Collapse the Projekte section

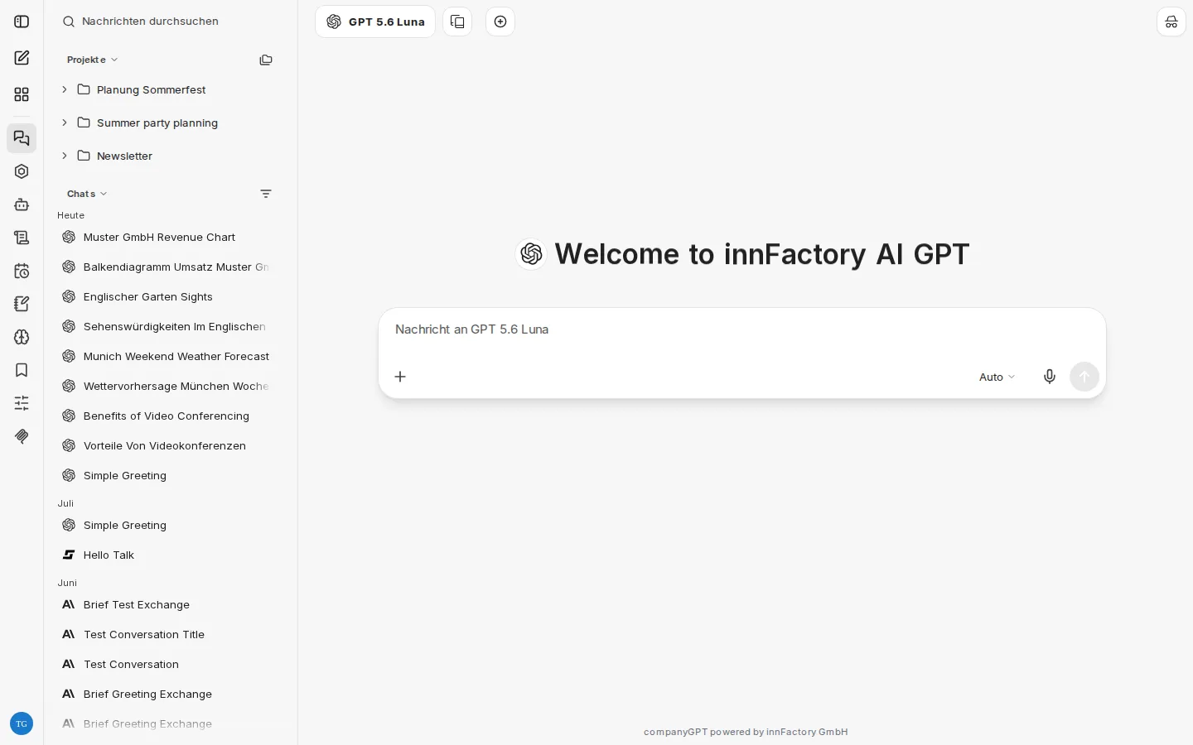tap(92, 60)
